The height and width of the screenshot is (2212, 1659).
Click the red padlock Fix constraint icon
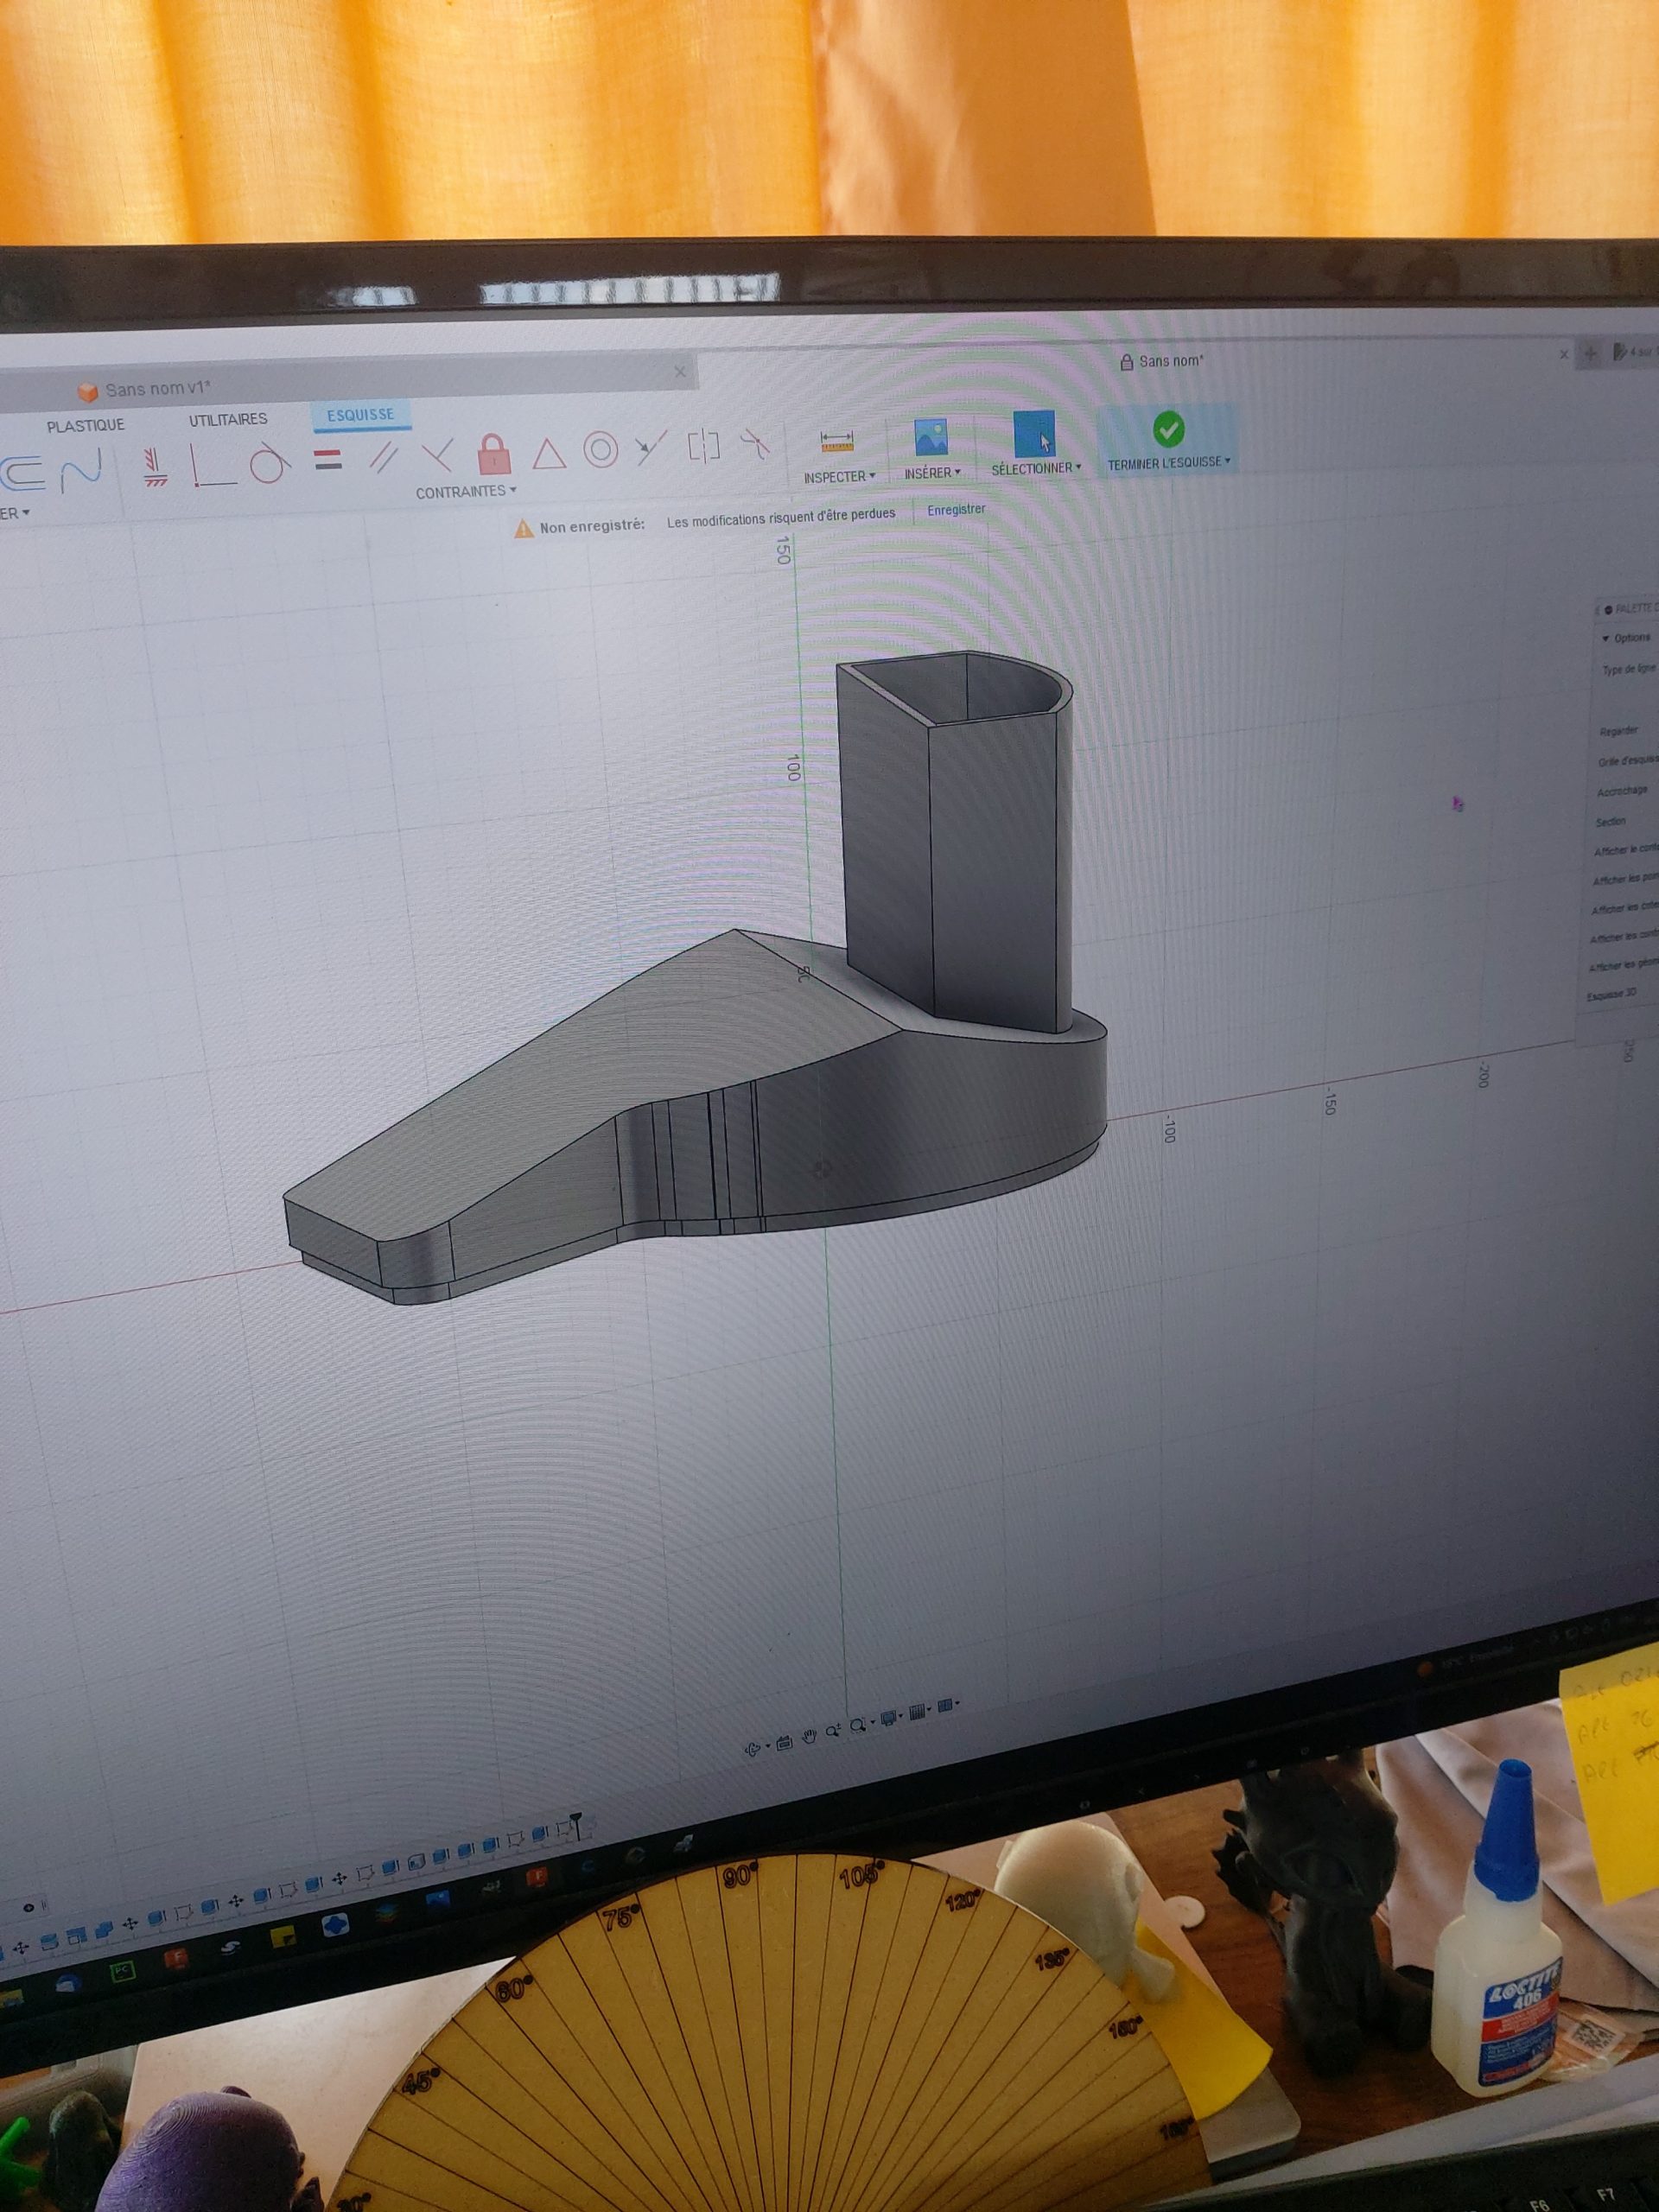[493, 455]
